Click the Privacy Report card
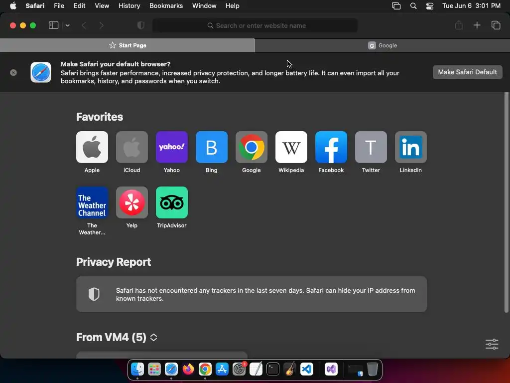 coord(252,294)
